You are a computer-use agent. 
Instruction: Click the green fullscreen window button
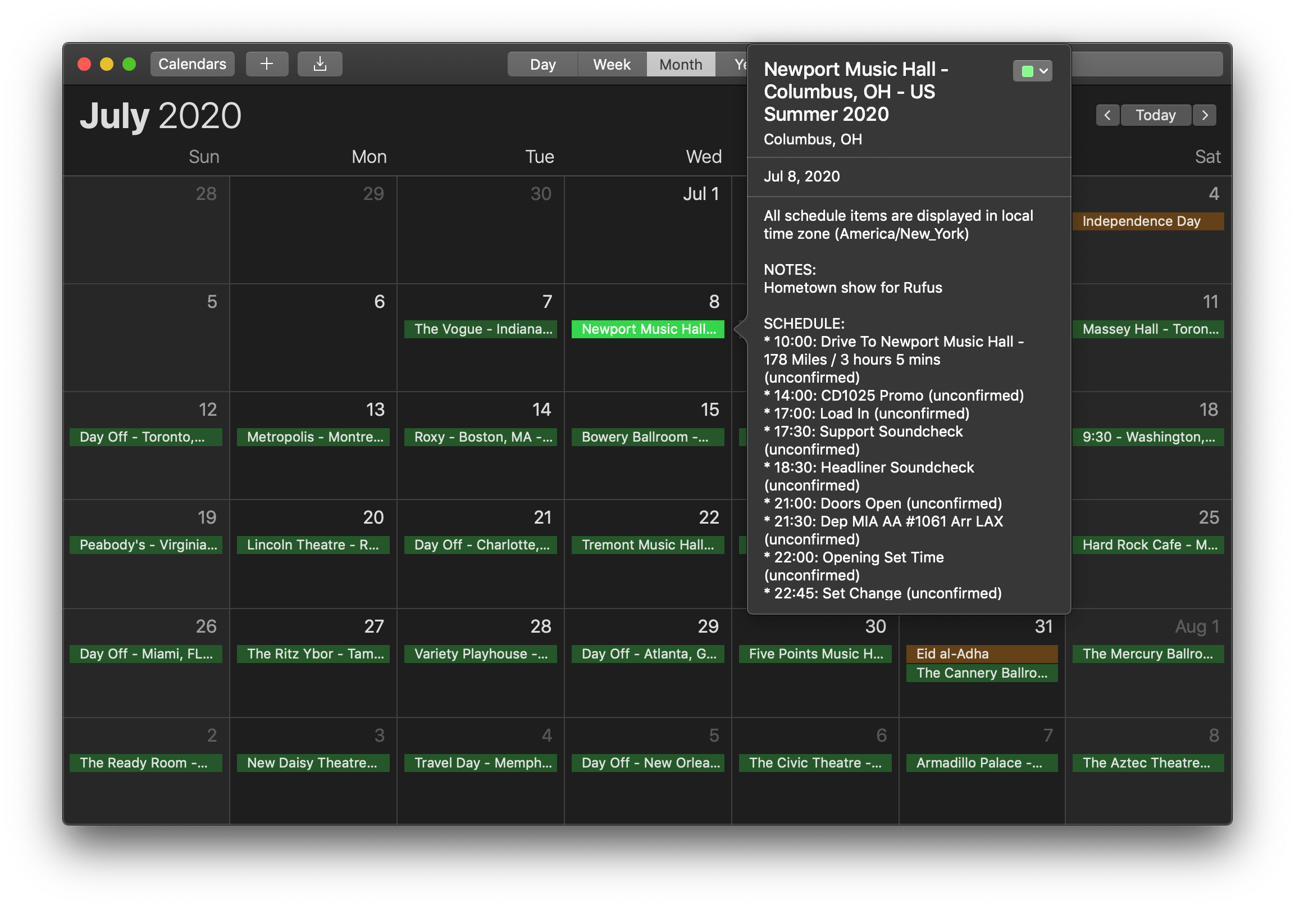[129, 63]
